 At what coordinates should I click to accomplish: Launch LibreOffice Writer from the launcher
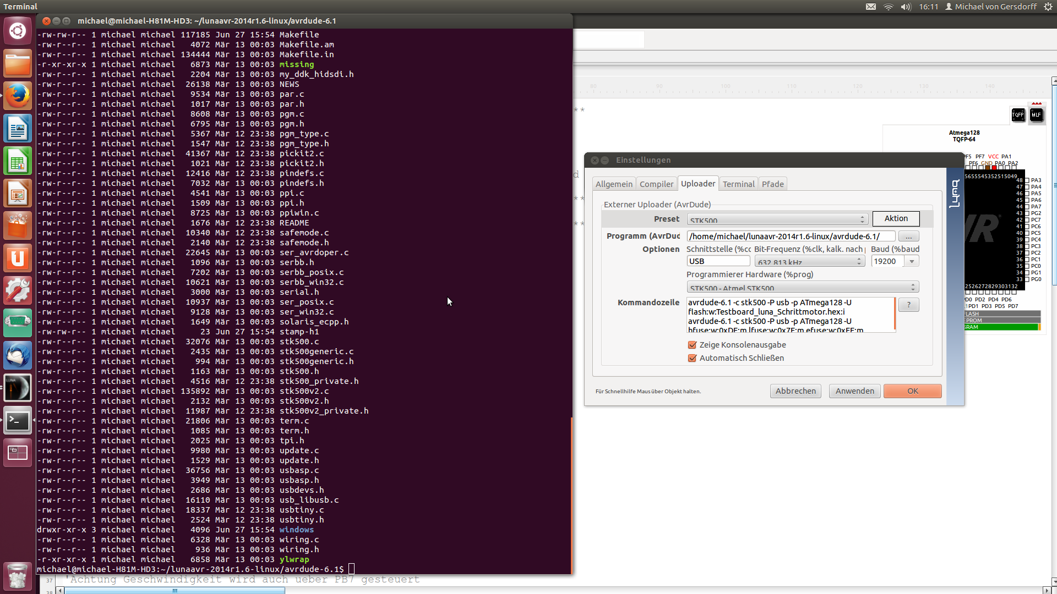(x=18, y=129)
